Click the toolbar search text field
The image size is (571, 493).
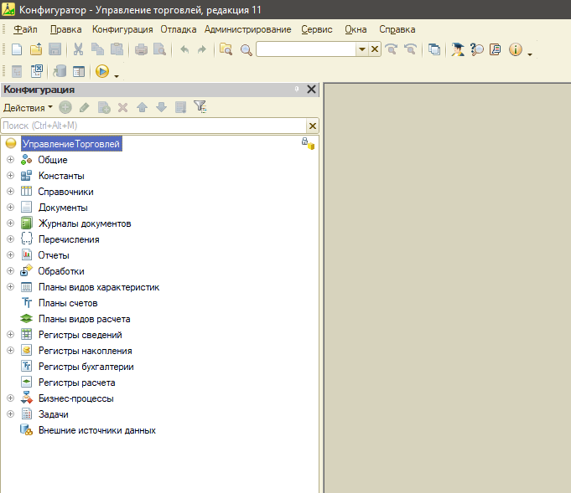click(x=306, y=49)
